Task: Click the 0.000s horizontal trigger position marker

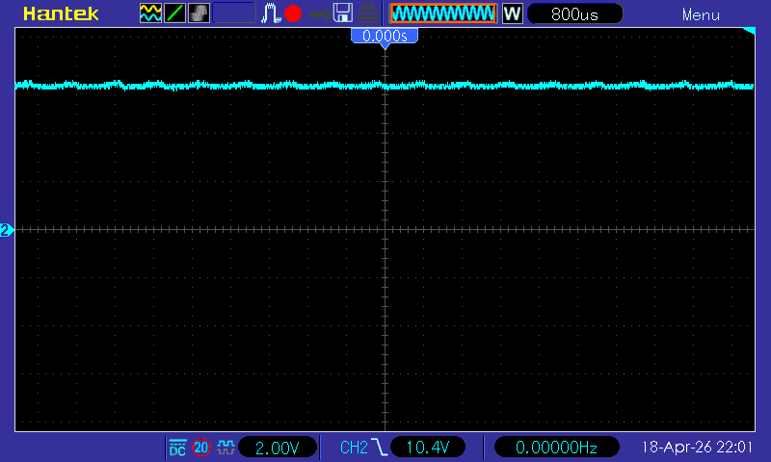Action: tap(385, 36)
